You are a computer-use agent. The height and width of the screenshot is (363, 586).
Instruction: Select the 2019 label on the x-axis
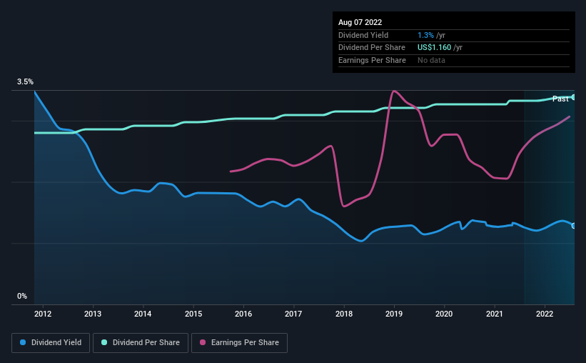coord(394,314)
